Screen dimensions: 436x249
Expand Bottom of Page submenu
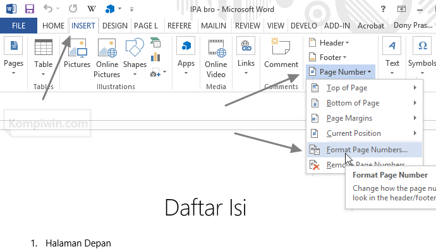(x=365, y=103)
